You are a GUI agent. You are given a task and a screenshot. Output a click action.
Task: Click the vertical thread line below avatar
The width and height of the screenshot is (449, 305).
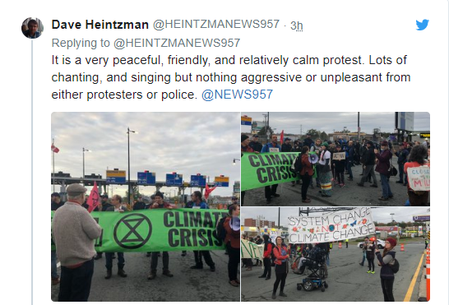(32, 172)
